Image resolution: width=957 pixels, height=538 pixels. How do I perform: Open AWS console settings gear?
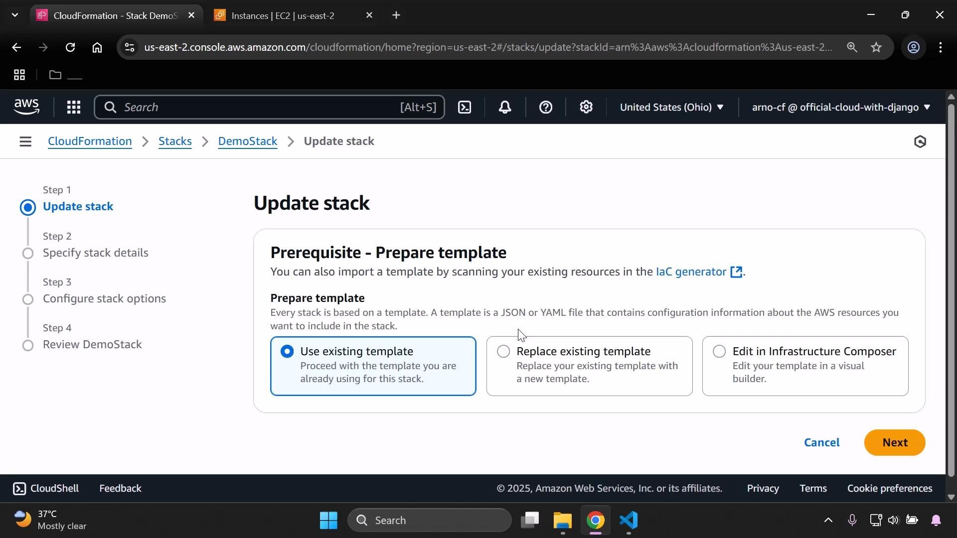point(586,107)
